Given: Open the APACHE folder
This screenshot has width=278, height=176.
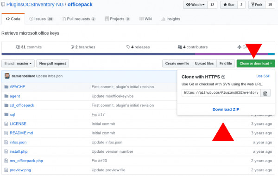Looking at the screenshot, I should click(x=18, y=87).
